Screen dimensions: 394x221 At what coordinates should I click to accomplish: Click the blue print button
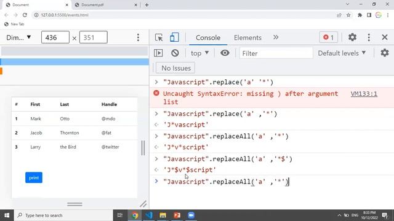click(34, 177)
